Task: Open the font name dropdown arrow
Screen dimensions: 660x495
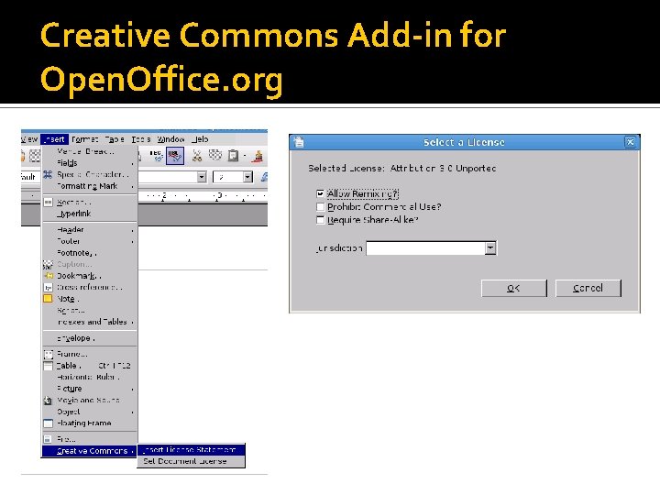Action: pyautogui.click(x=202, y=177)
